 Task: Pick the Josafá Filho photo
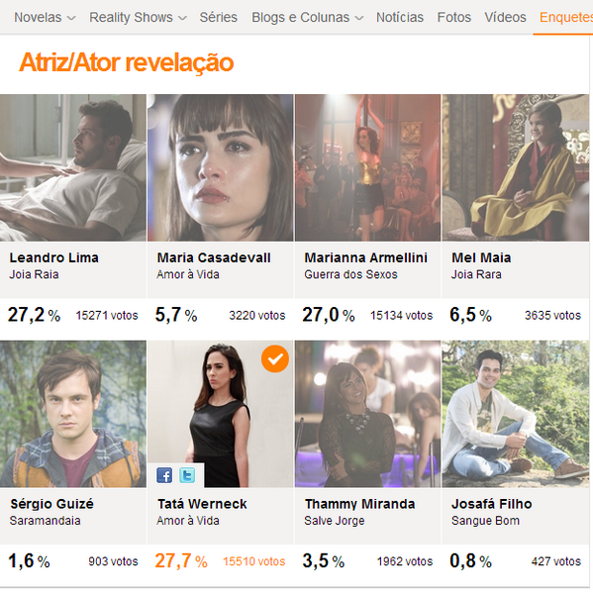[515, 414]
